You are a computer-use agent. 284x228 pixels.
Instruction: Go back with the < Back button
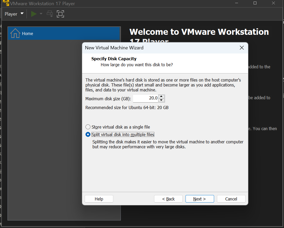pos(168,199)
